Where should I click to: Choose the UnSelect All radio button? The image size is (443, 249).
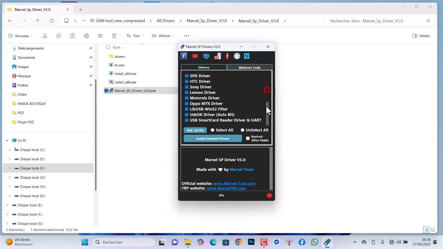[x=242, y=130]
